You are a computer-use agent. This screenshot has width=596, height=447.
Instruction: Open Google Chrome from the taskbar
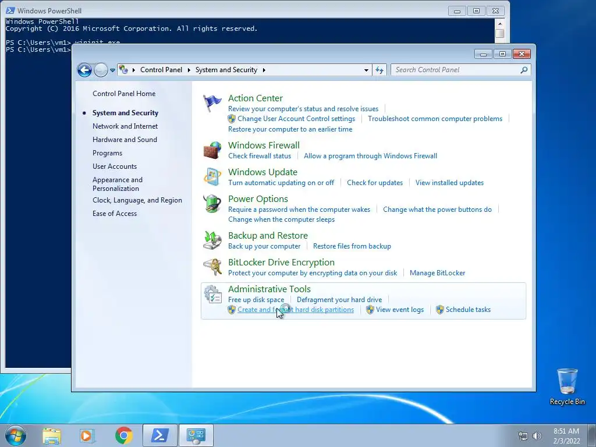click(x=123, y=435)
